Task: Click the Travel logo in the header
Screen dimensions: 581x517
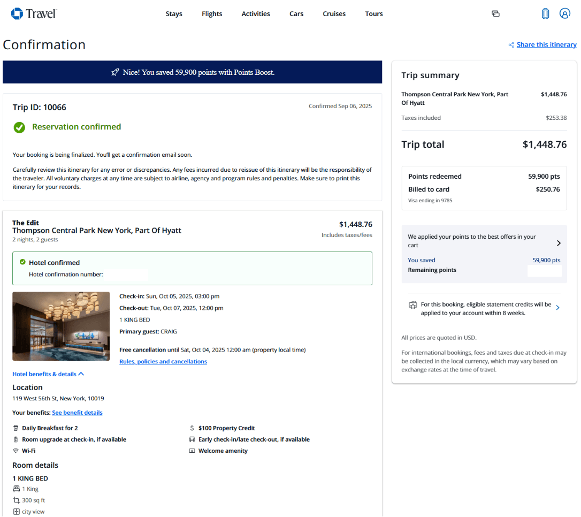Action: (x=33, y=13)
